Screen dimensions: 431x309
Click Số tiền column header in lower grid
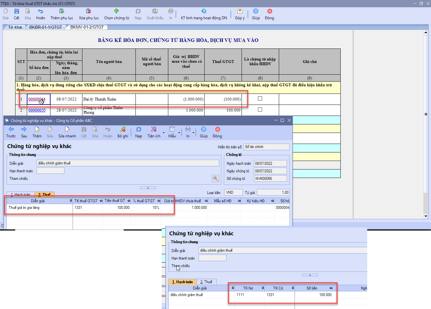click(312, 288)
